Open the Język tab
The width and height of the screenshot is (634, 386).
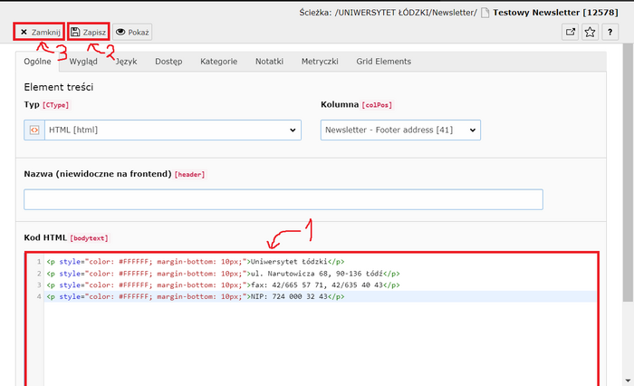[128, 62]
